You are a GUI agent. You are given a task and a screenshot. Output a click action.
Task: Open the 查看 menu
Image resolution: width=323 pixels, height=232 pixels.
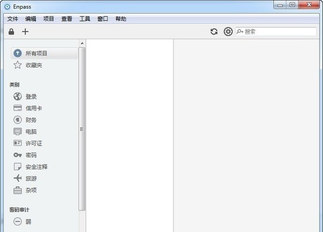(67, 19)
